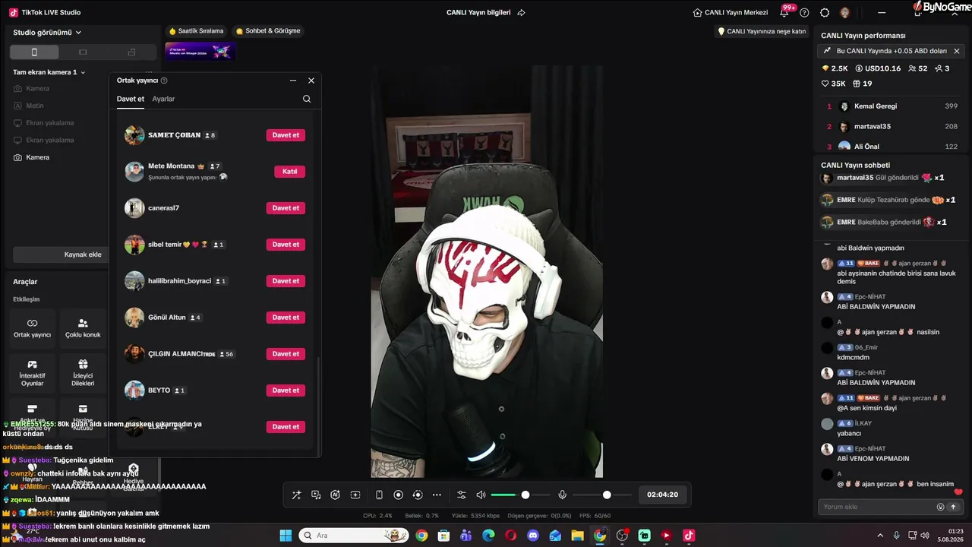Open the İzleyici Dilekleri tool
Screen dimensions: 972x547
(83, 373)
